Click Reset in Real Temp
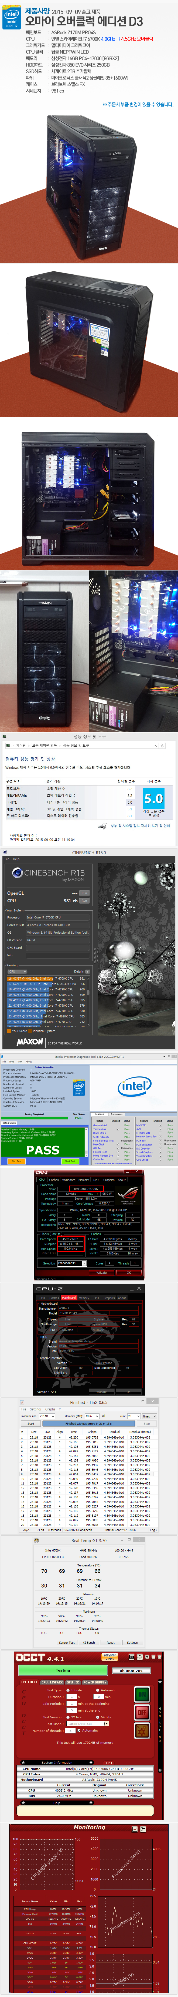178x1997 pixels. (111, 1642)
